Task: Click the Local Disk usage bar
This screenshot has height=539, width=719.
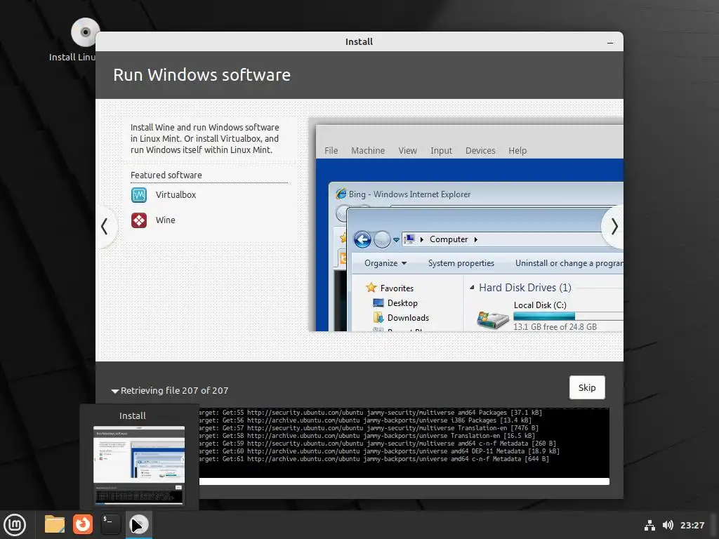Action: click(x=568, y=317)
